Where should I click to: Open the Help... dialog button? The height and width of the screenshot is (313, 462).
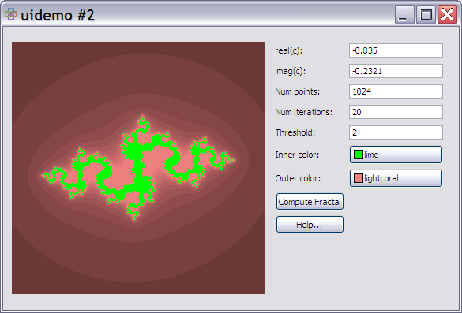[x=310, y=225]
